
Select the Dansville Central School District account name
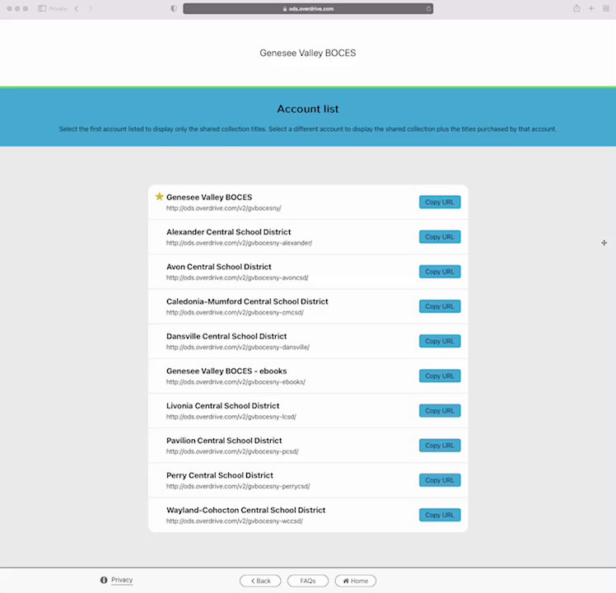point(226,336)
